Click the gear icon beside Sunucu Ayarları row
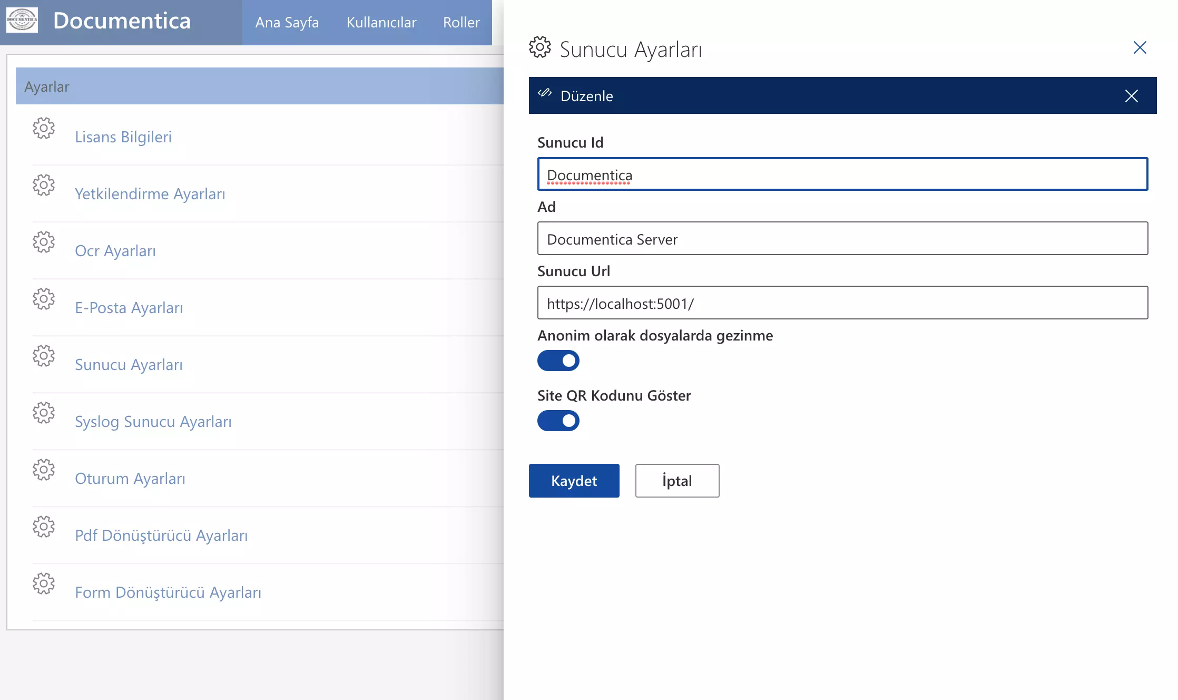Image resolution: width=1178 pixels, height=700 pixels. point(44,356)
